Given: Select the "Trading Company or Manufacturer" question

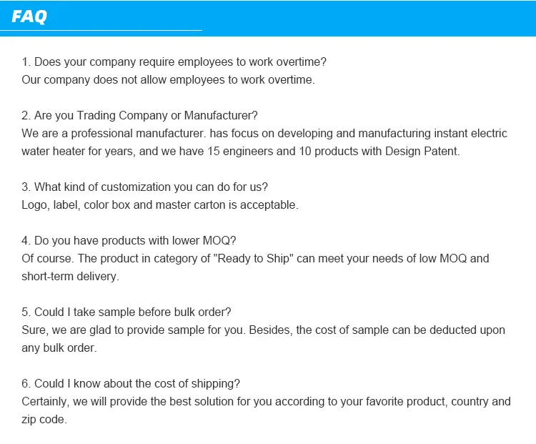Looking at the screenshot, I should pos(139,116).
